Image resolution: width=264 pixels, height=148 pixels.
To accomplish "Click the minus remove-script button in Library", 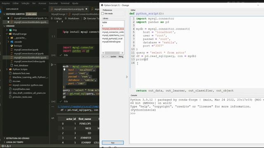I will pyautogui.click(x=107, y=57).
